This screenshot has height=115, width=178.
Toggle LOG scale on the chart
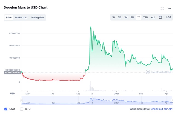click(169, 17)
